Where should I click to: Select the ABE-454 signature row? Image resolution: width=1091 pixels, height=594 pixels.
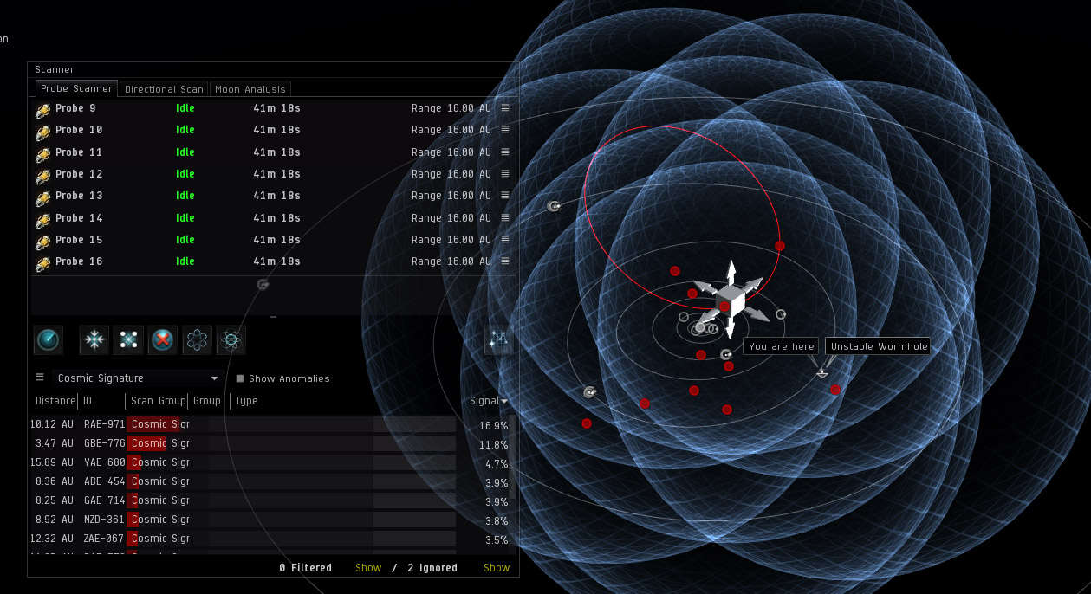[x=270, y=481]
